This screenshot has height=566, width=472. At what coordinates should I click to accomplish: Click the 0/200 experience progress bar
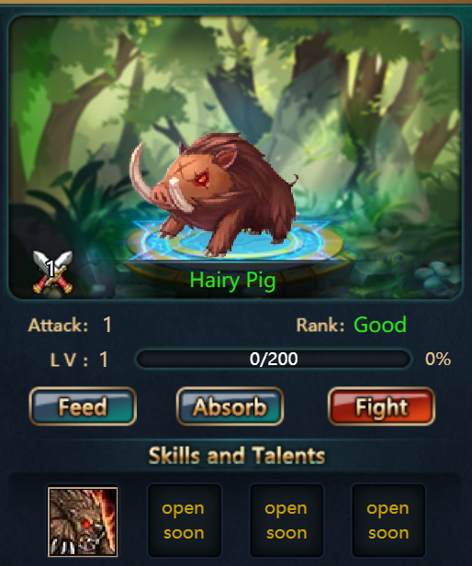(x=274, y=359)
